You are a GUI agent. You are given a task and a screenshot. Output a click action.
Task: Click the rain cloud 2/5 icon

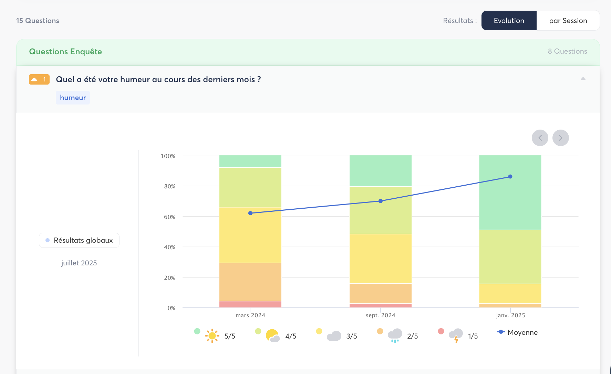pyautogui.click(x=395, y=335)
